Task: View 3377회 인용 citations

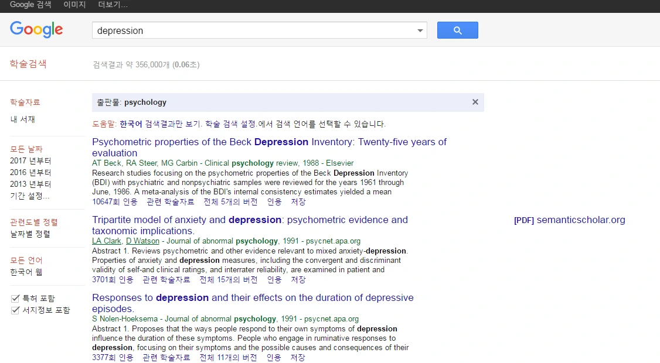Action: 113,358
